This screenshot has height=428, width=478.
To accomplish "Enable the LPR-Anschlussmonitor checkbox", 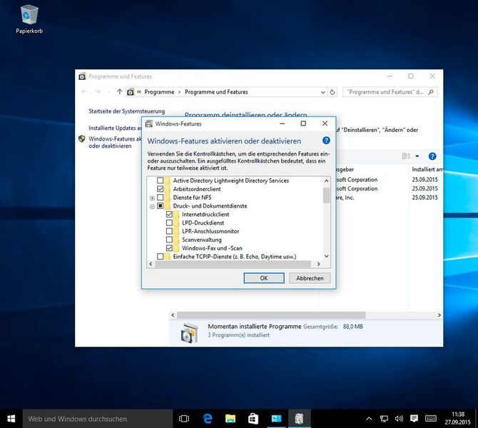I will (169, 231).
